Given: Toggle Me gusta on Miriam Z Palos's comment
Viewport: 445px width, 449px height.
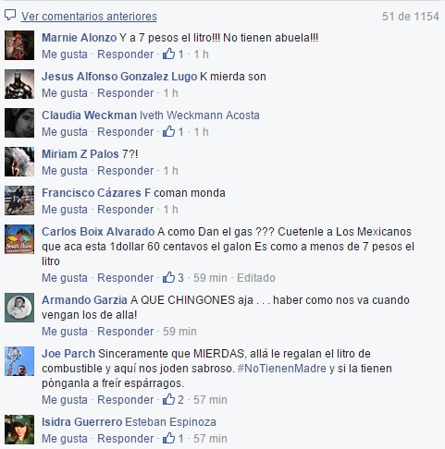Looking at the screenshot, I should [x=65, y=171].
